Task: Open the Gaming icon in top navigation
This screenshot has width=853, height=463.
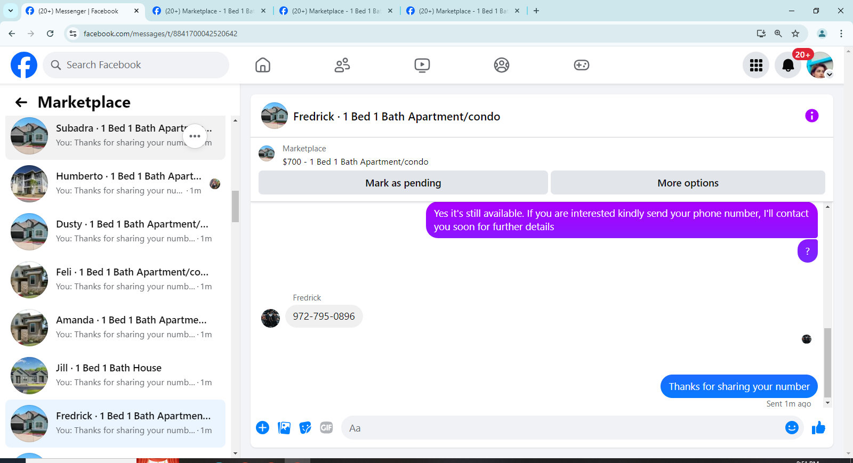Action: point(582,65)
